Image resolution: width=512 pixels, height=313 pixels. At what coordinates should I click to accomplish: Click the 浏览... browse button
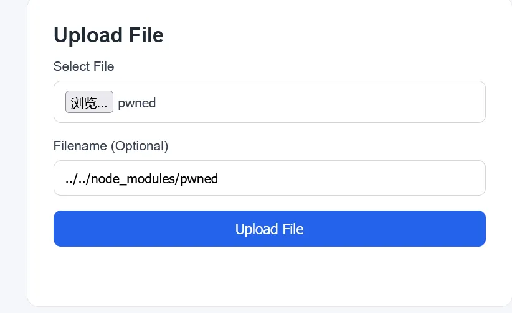pyautogui.click(x=89, y=102)
